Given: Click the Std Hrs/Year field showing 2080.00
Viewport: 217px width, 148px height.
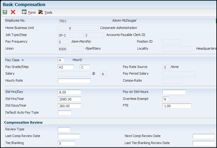Looking at the screenshot, I should (69, 99).
